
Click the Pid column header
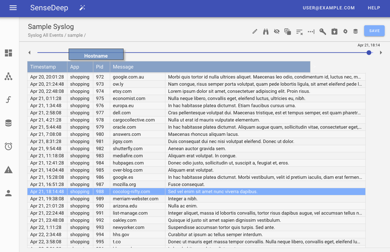102,67
